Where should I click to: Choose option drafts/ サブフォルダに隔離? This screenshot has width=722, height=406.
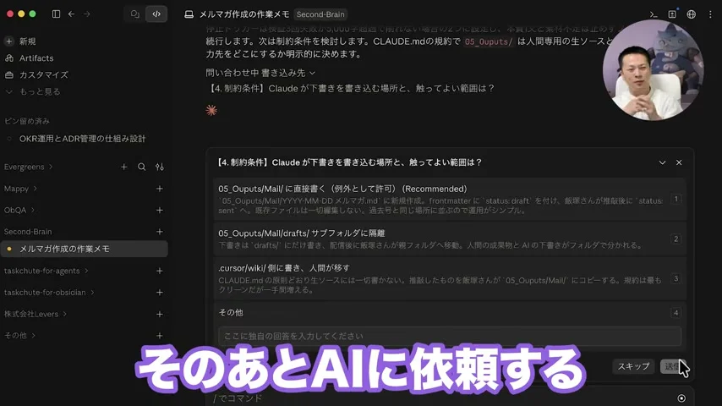(x=450, y=239)
